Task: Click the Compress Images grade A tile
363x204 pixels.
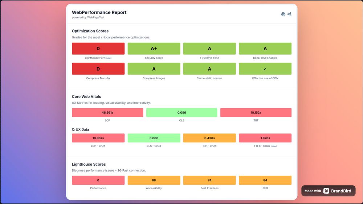Action: pos(154,69)
